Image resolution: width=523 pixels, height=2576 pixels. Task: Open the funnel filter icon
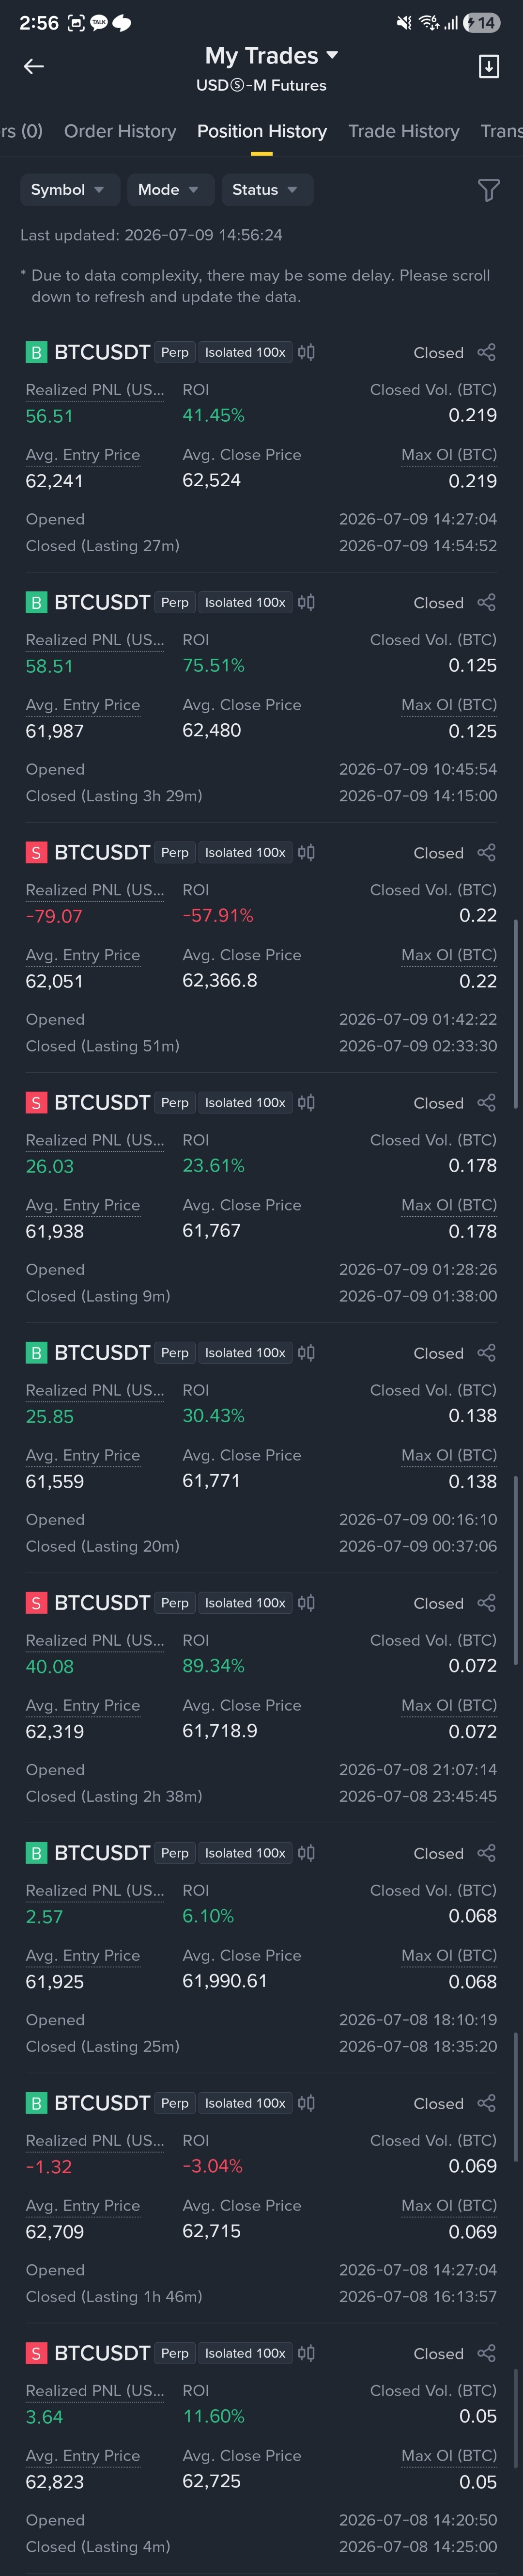pos(488,190)
